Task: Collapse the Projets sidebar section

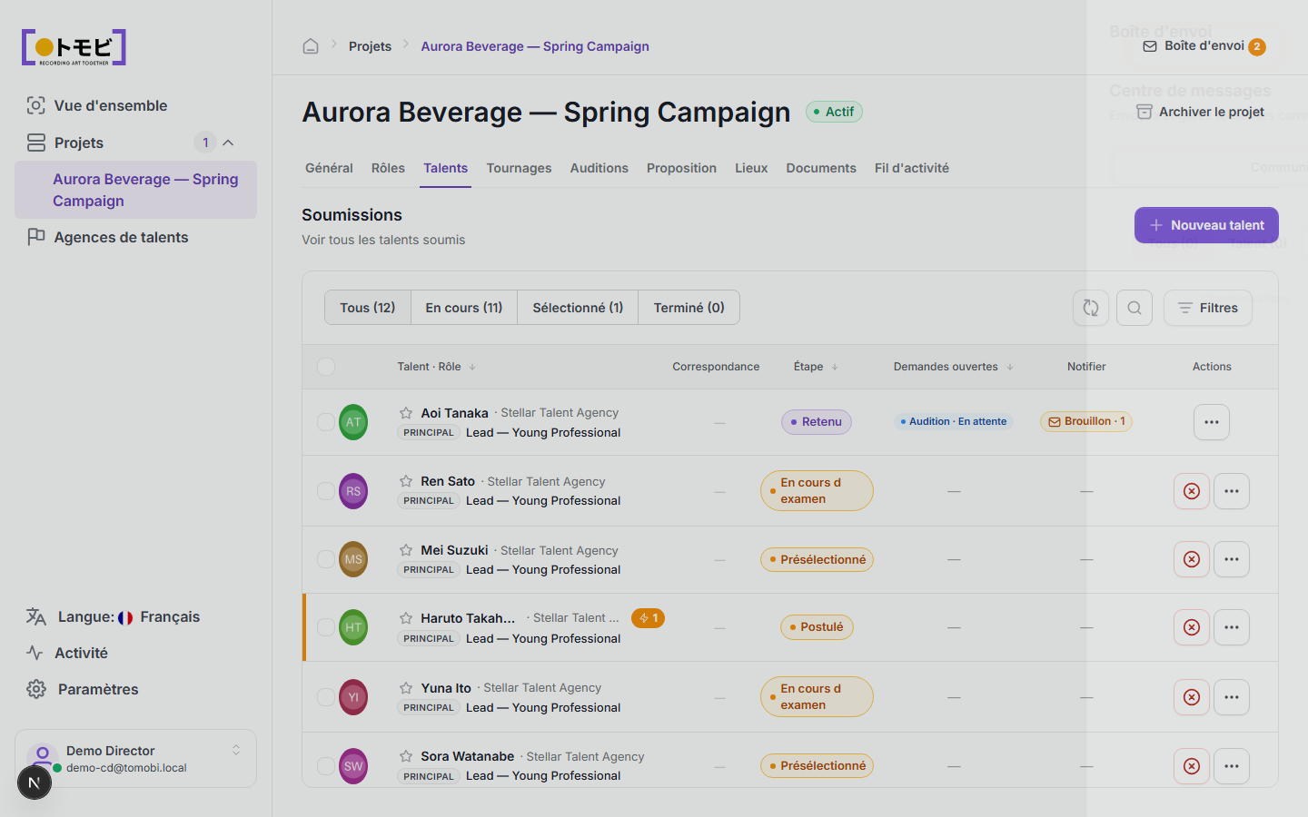Action: 228,143
